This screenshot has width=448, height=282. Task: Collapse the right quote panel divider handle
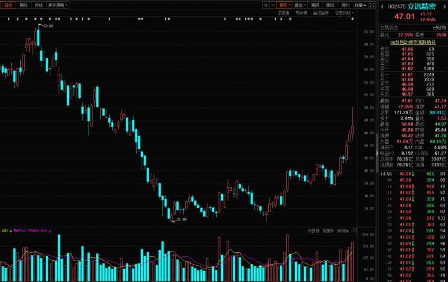377,153
